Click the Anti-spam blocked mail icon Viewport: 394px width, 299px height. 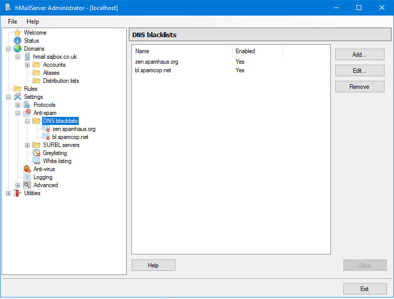click(x=27, y=113)
